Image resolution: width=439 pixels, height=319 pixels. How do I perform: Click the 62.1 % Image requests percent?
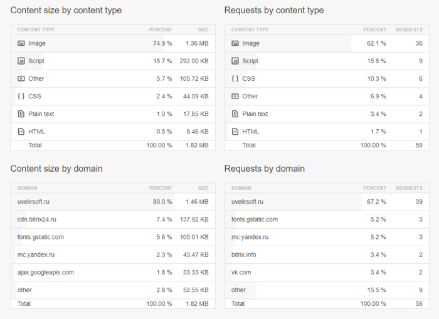[376, 43]
